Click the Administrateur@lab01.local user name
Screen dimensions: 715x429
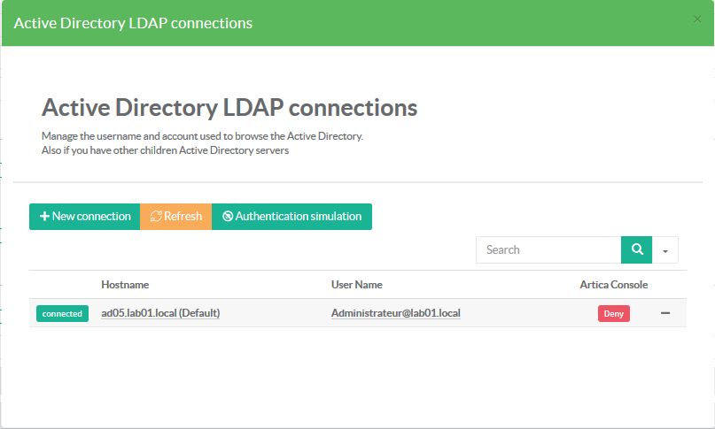(395, 313)
